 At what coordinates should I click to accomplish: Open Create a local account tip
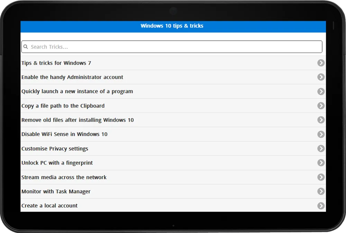pos(173,205)
